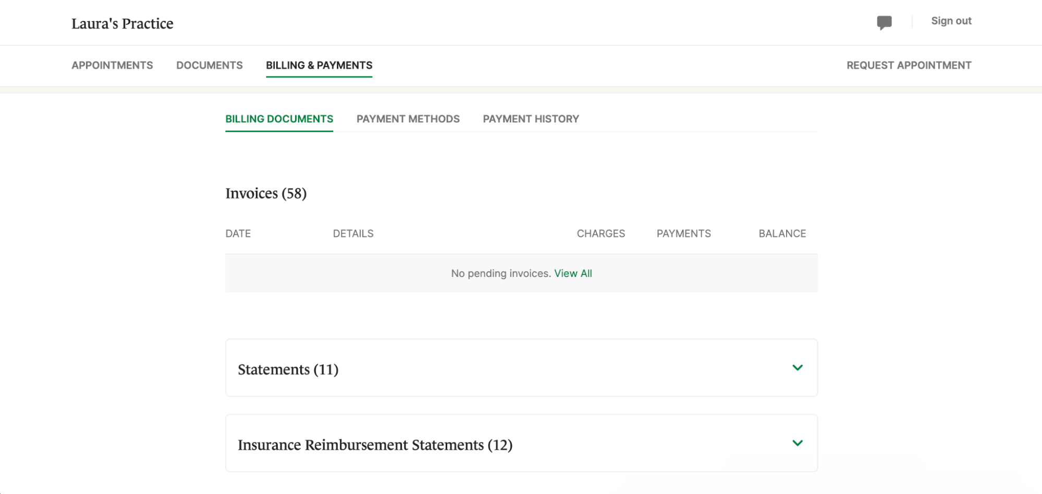The width and height of the screenshot is (1042, 494).
Task: Click the PAYMENTS column header
Action: pyautogui.click(x=683, y=233)
